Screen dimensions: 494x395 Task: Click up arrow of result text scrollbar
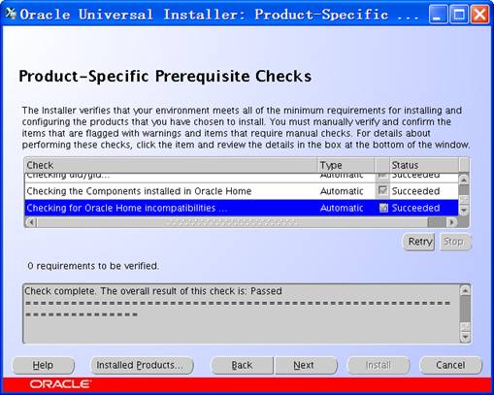(465, 290)
